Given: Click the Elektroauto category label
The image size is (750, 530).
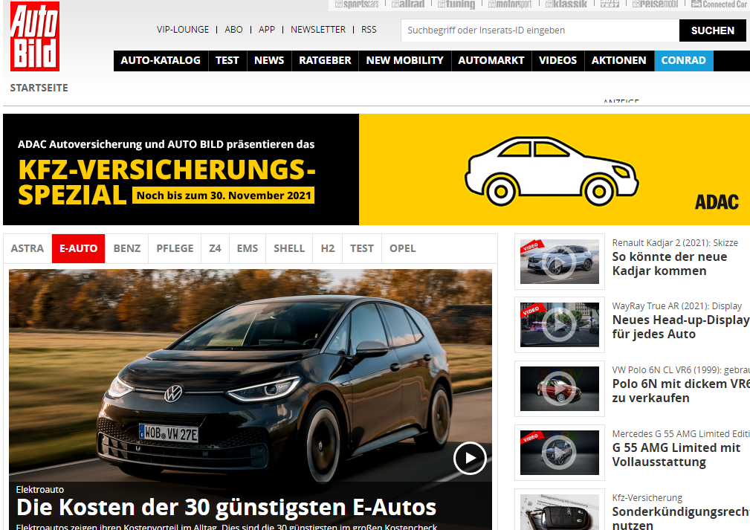Looking at the screenshot, I should click(39, 489).
